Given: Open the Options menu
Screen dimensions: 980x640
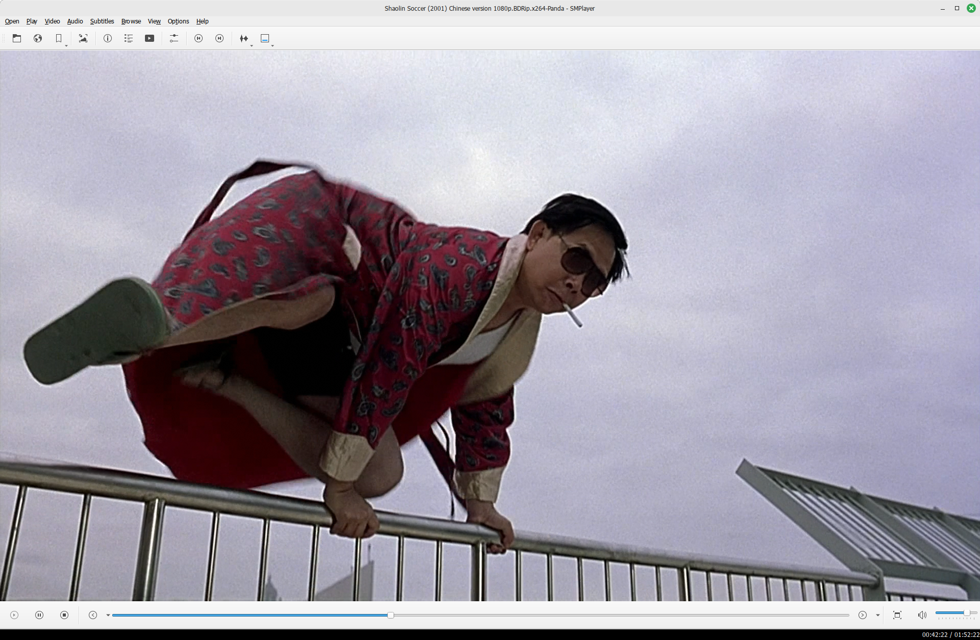Looking at the screenshot, I should 178,21.
